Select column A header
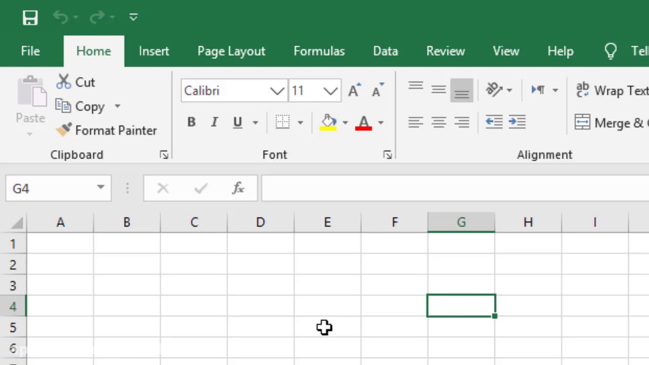This screenshot has height=365, width=649. [60, 223]
